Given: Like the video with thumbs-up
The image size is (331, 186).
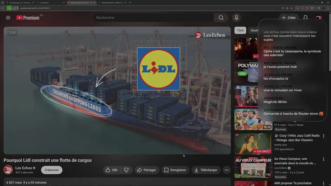Looking at the screenshot, I should (111, 170).
